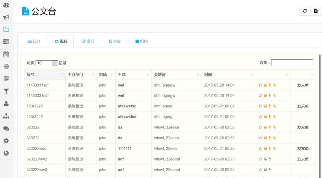Screen dimensions: 322x178
Task: Click the 查找 search input field
Action: tap(292, 63)
